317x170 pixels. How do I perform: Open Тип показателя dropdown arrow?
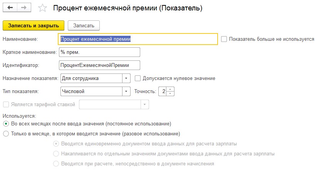pos(126,92)
